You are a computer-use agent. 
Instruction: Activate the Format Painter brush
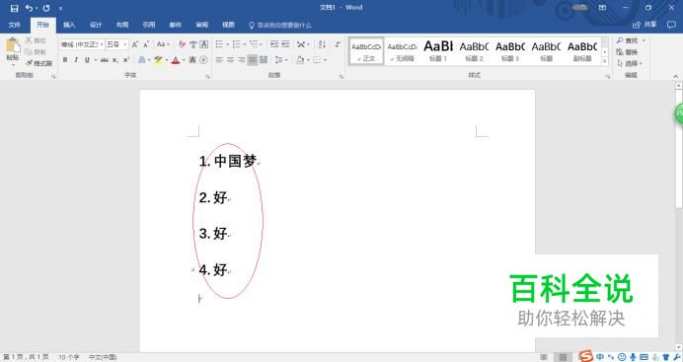coord(38,63)
